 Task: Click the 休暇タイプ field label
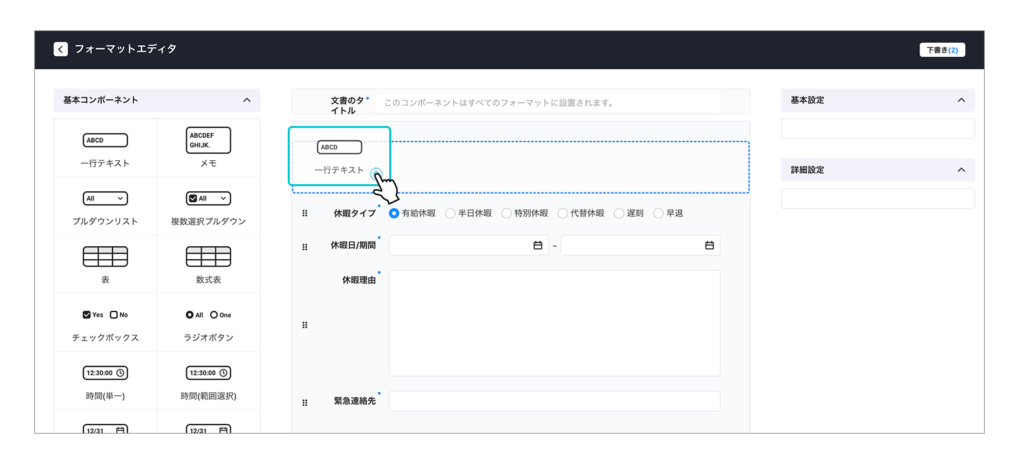(354, 213)
